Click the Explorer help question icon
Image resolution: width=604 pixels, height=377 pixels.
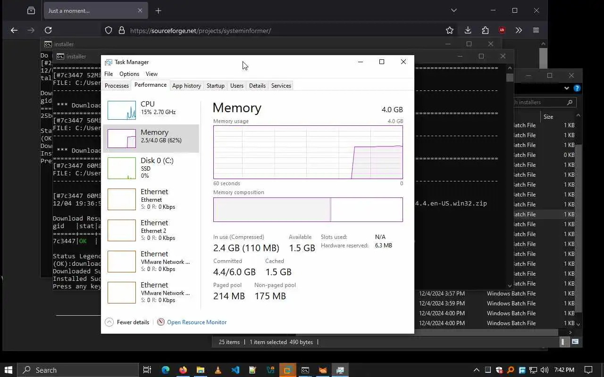coord(577,88)
